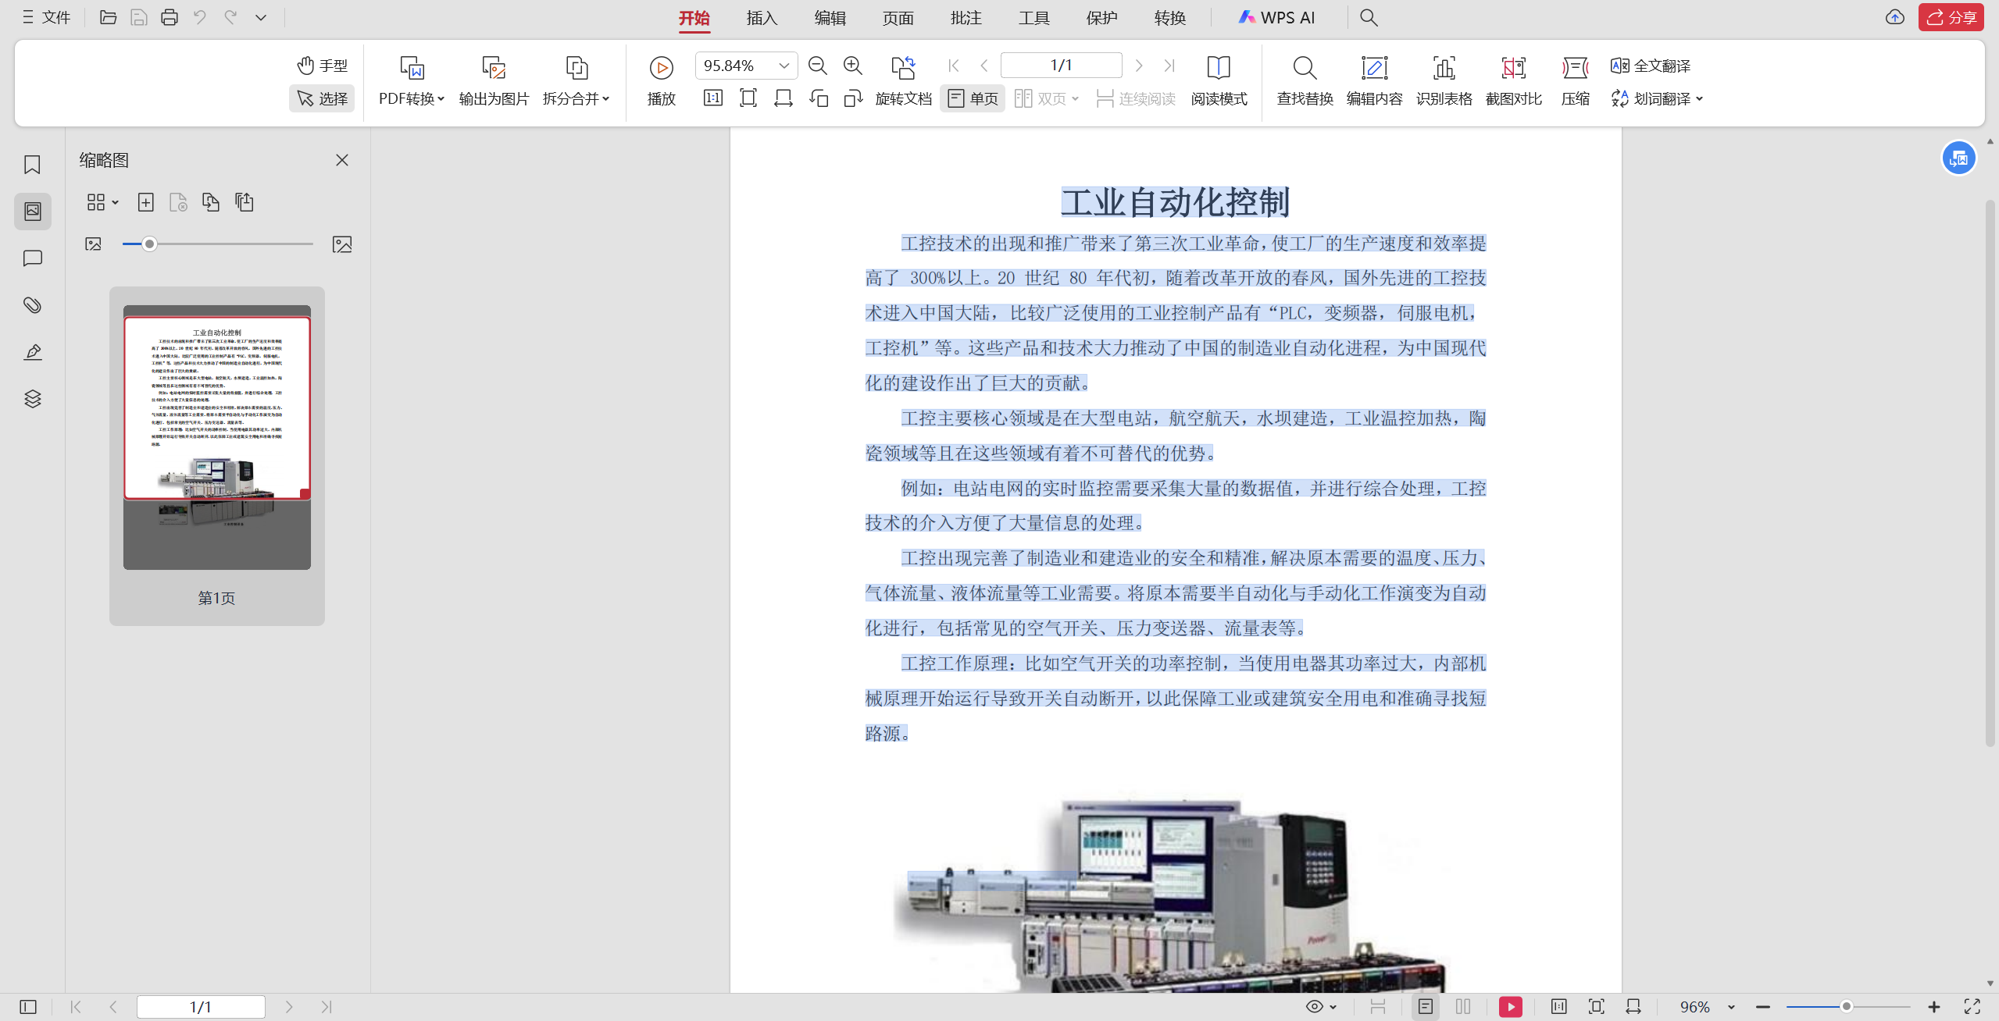
Task: Select the 第1页 page thumbnail
Action: click(216, 437)
